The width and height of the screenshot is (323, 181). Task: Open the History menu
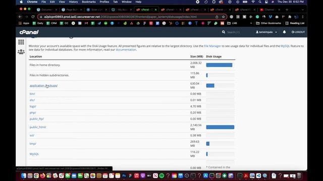pyautogui.click(x=73, y=2)
